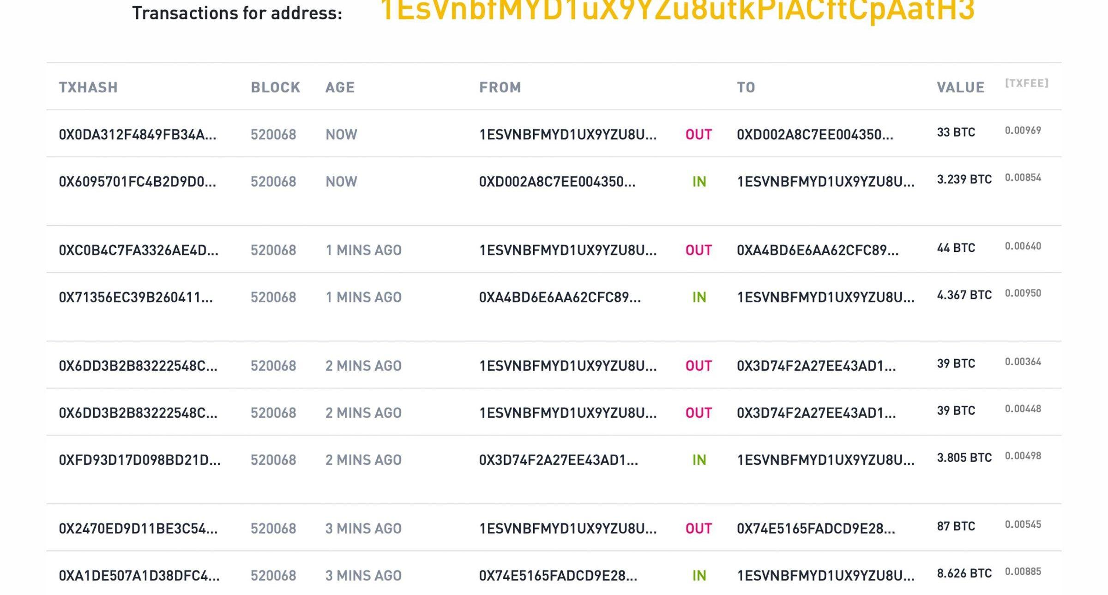Open sender address in the 4.367 BTC row
This screenshot has height=595, width=1108.
(560, 297)
